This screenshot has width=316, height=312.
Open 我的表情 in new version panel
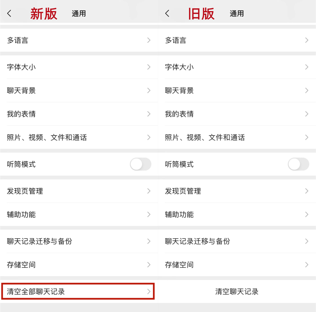coord(21,114)
